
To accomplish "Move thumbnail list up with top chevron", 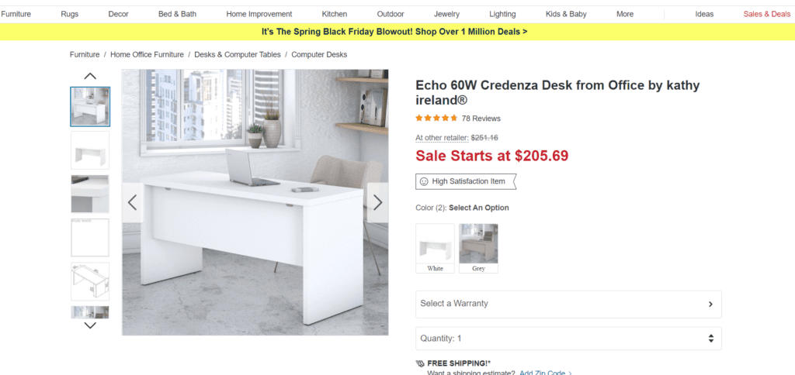I will click(90, 76).
